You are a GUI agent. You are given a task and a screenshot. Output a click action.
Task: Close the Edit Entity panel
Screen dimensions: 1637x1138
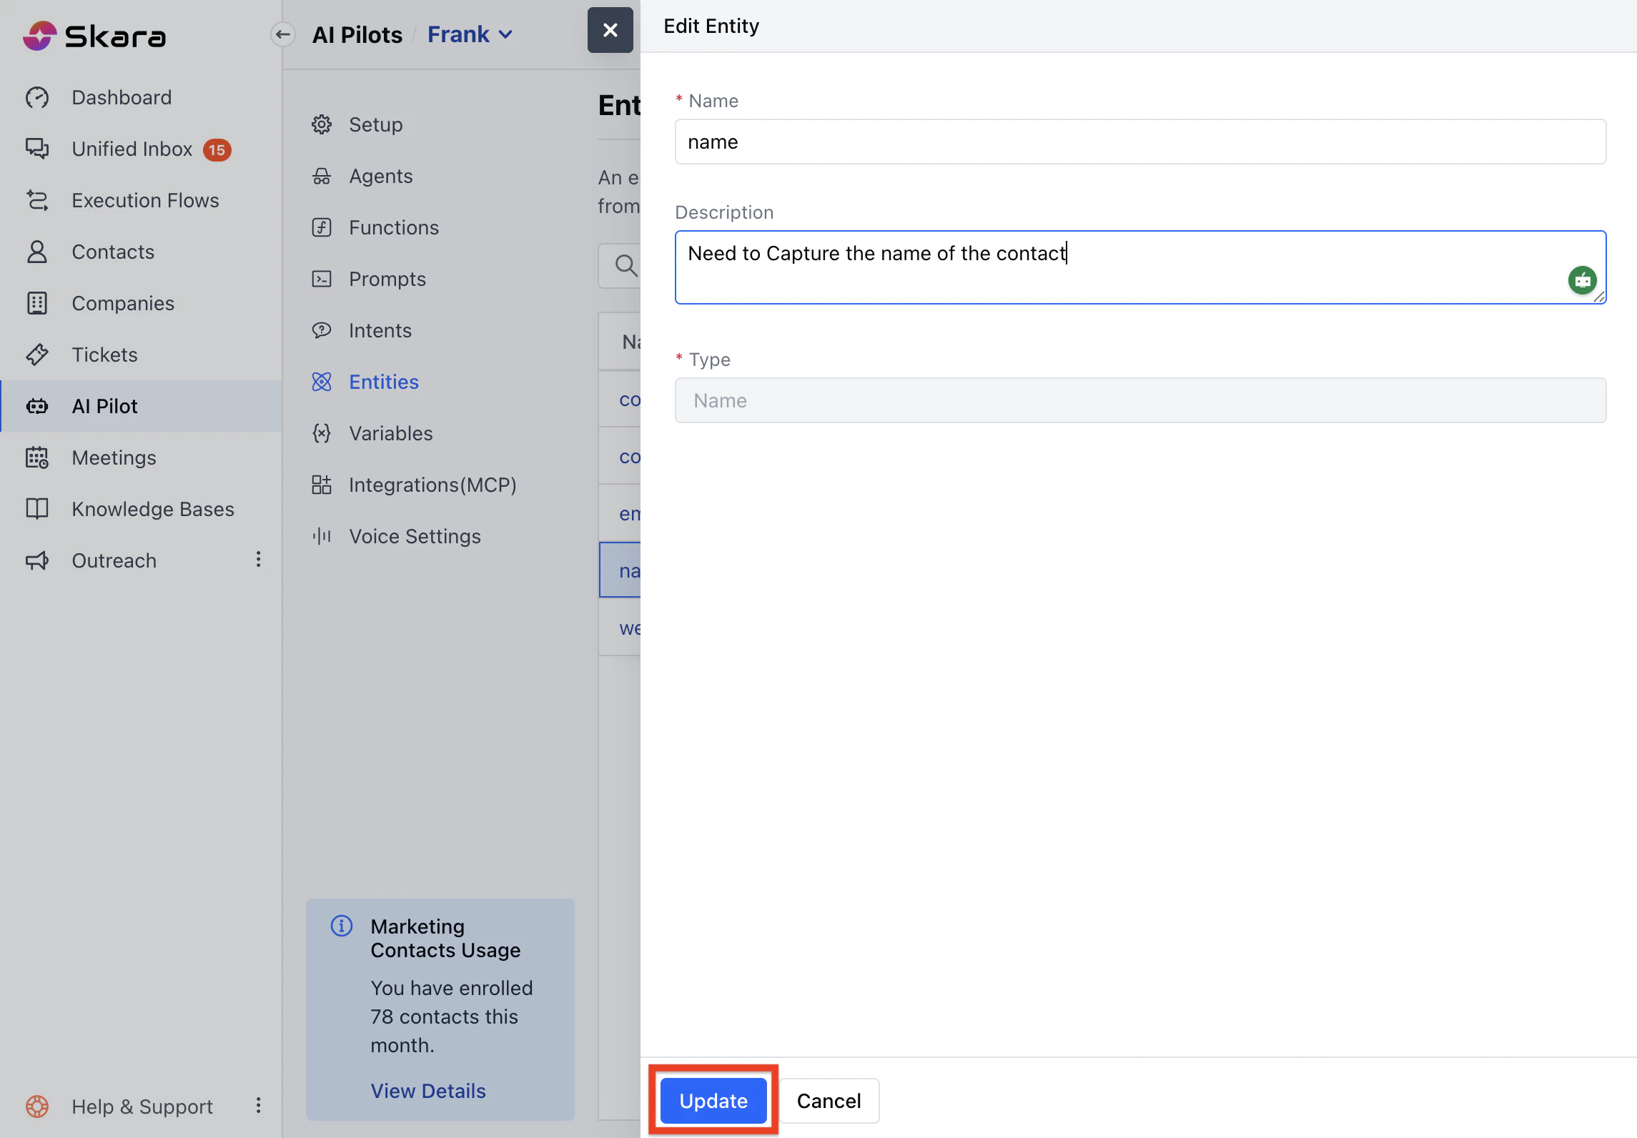(x=610, y=30)
